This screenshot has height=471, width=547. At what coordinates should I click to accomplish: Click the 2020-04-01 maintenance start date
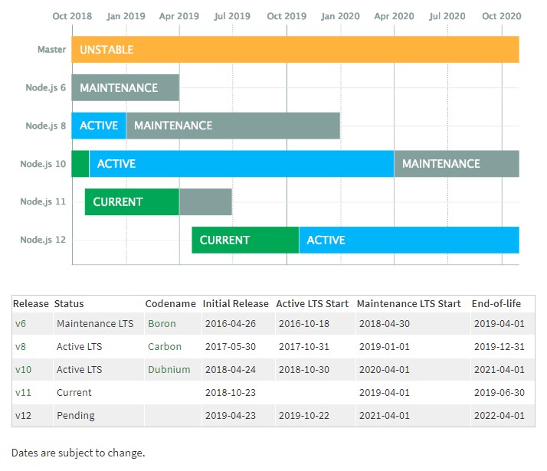385,370
